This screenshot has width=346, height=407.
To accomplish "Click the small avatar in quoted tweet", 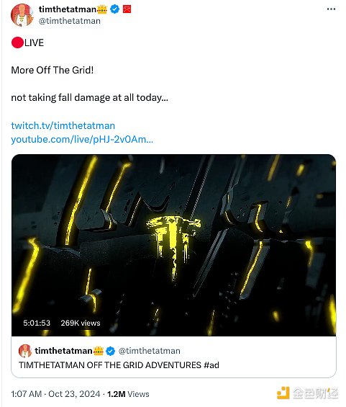I will tap(25, 351).
